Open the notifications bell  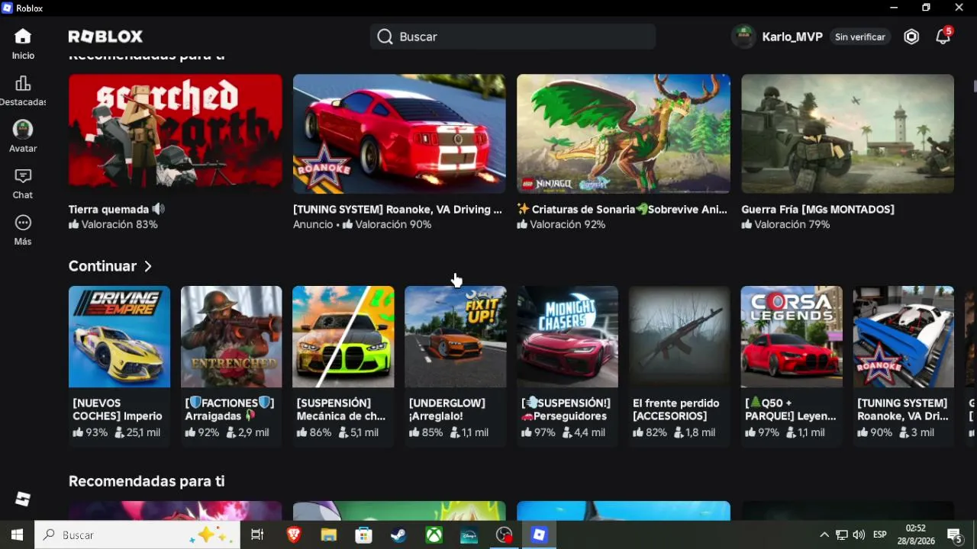coord(943,37)
